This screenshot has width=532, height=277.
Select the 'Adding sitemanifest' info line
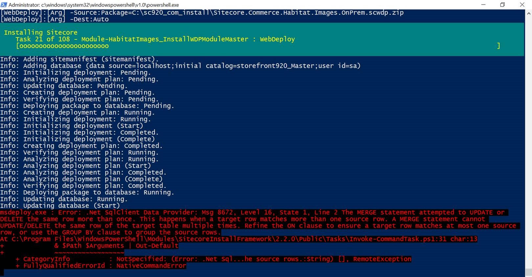79,59
